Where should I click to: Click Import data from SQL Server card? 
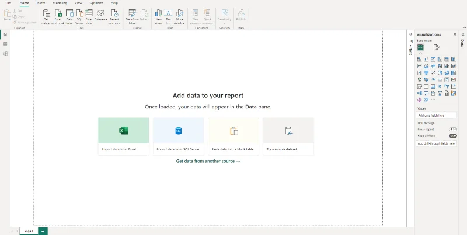[179, 136]
